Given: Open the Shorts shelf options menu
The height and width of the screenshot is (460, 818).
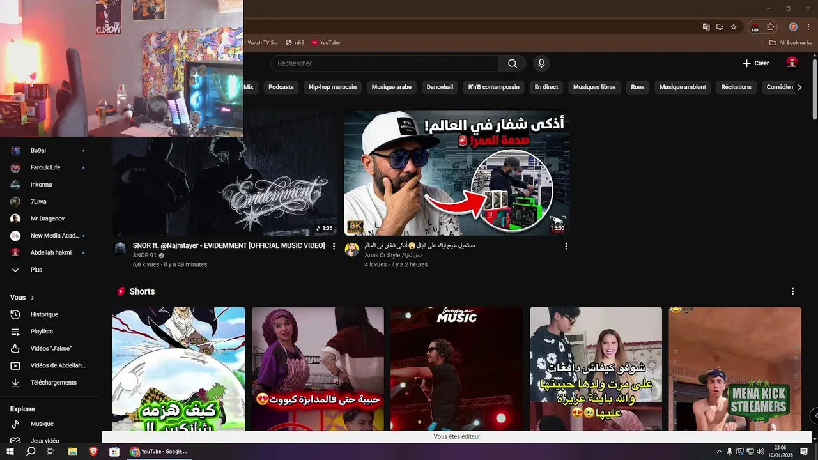Looking at the screenshot, I should point(793,291).
